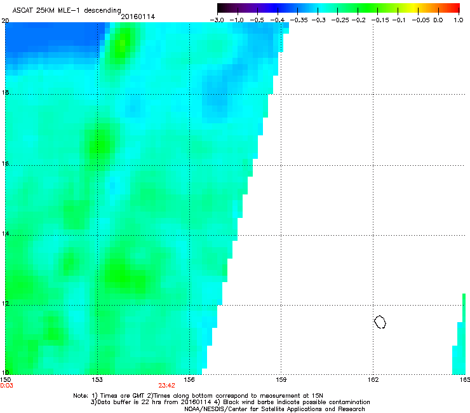Click the color bar label -0.3
Screen dimensions: 470x413
click(318, 20)
